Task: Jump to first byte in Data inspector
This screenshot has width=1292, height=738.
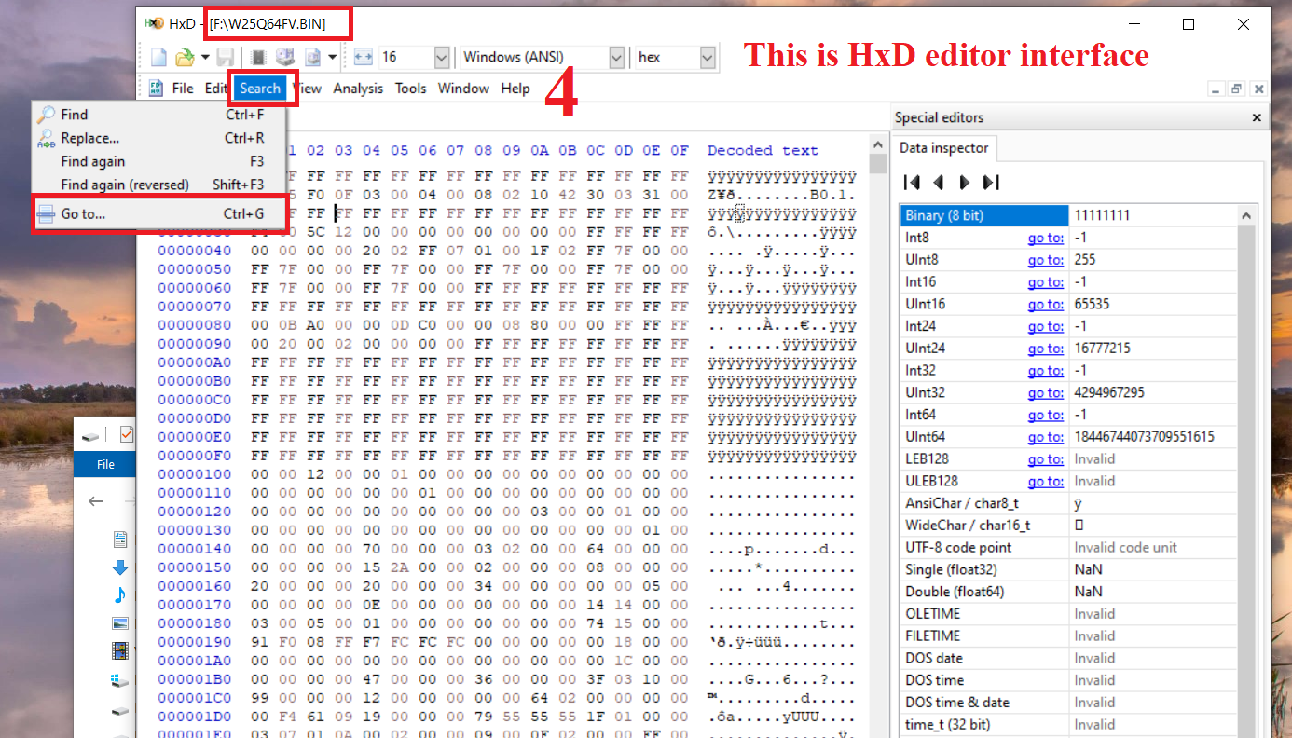Action: point(912,182)
